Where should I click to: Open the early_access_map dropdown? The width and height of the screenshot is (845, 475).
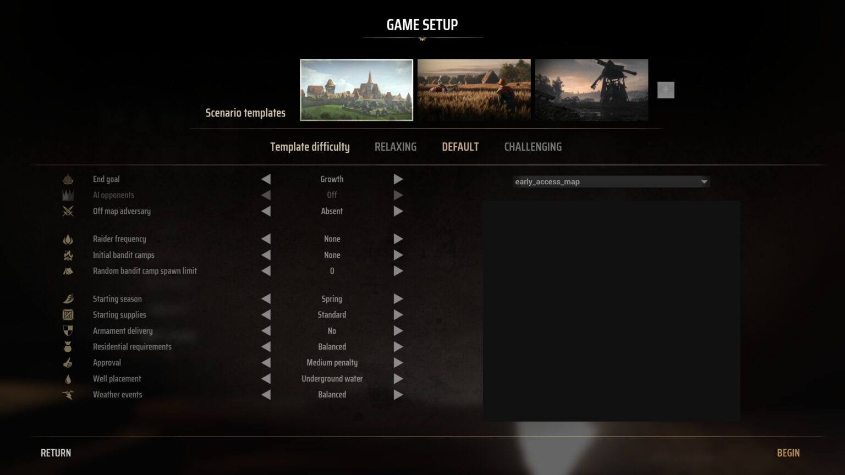(x=611, y=181)
